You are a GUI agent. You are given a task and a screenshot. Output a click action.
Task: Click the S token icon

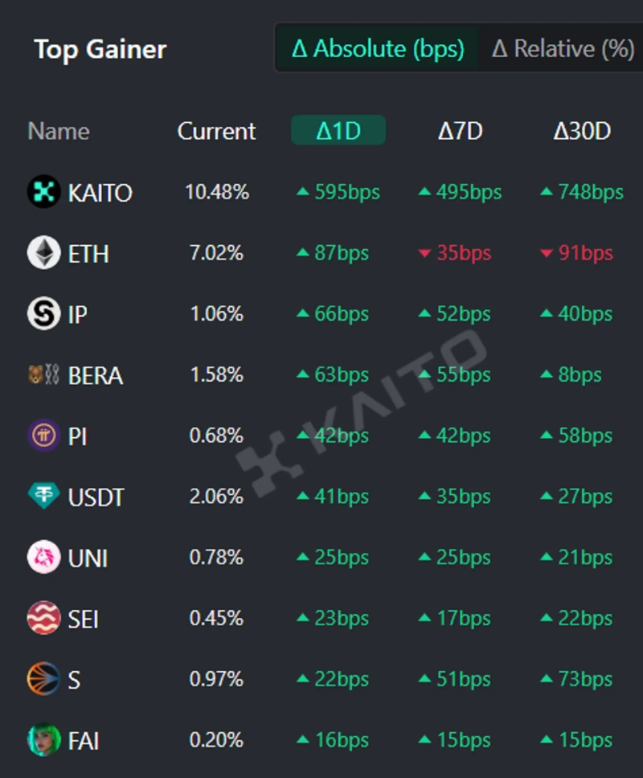[43, 680]
